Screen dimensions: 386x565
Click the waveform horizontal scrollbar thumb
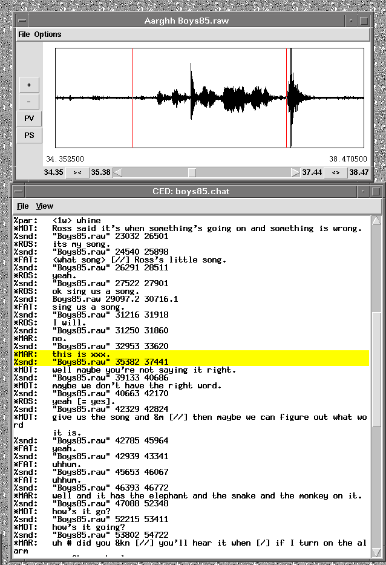[191, 172]
